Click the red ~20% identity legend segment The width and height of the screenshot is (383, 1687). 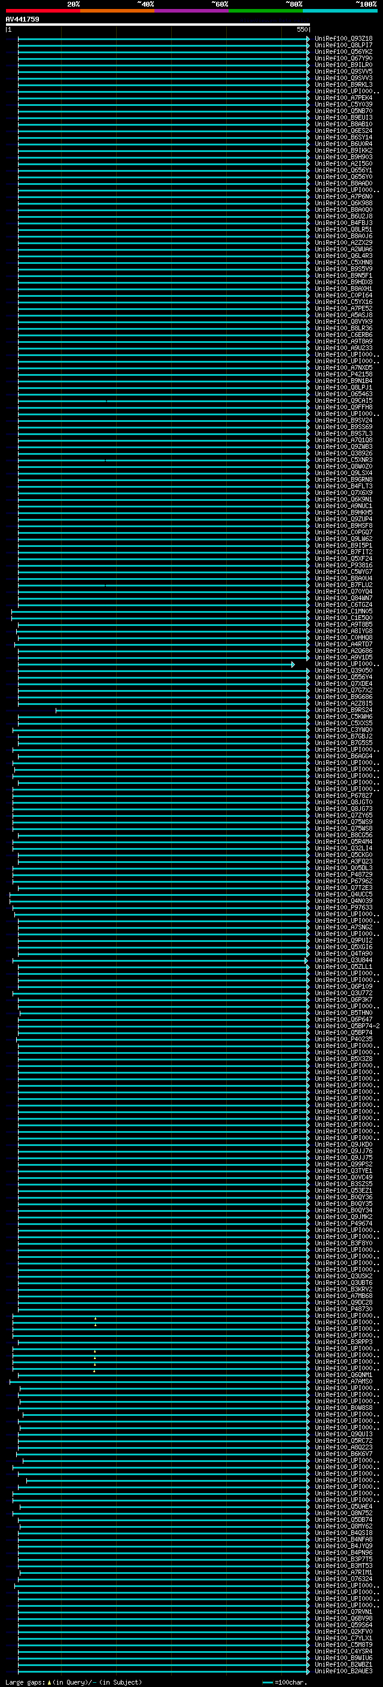42,11
